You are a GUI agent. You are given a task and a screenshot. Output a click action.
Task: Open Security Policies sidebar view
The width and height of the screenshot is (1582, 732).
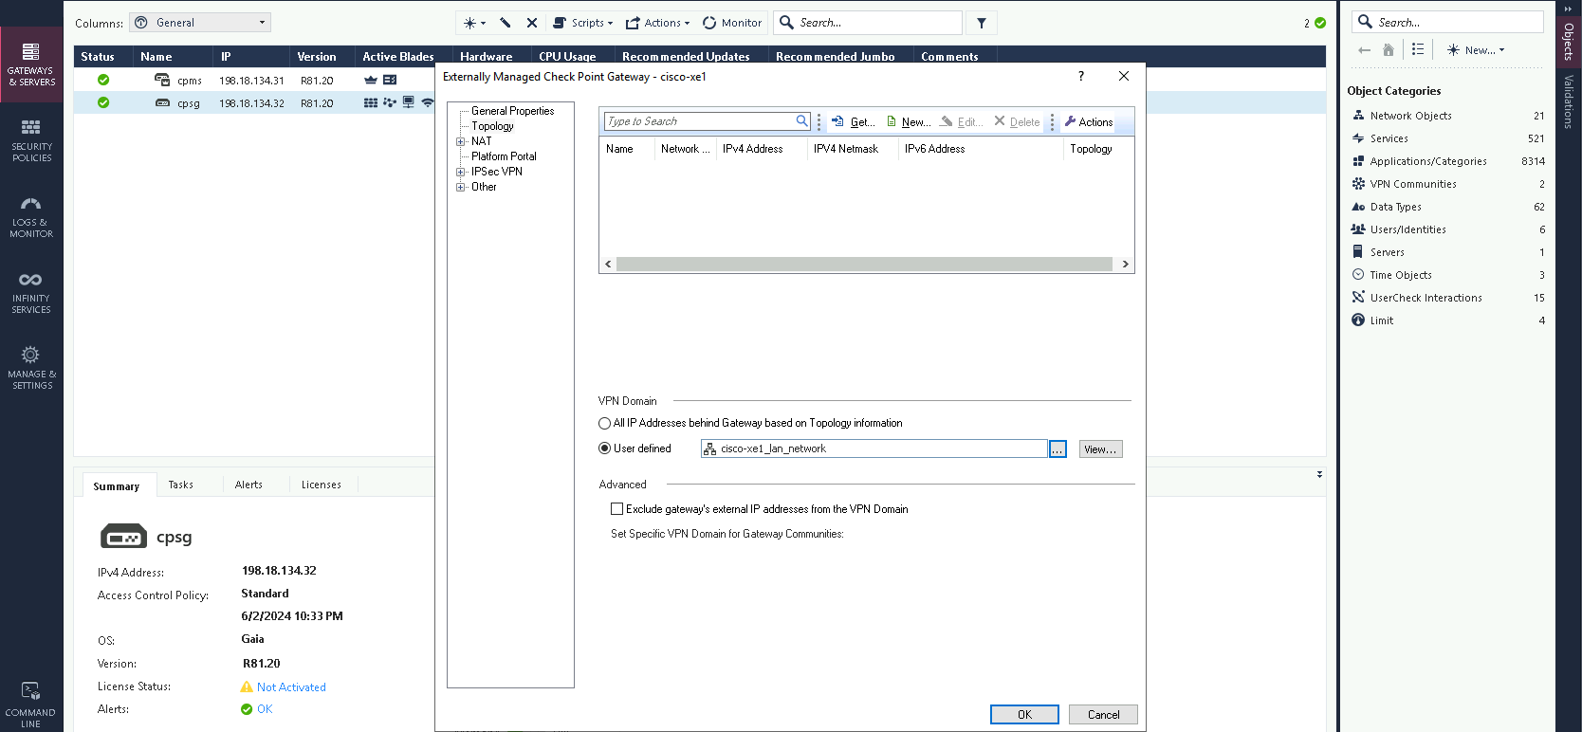[x=31, y=139]
